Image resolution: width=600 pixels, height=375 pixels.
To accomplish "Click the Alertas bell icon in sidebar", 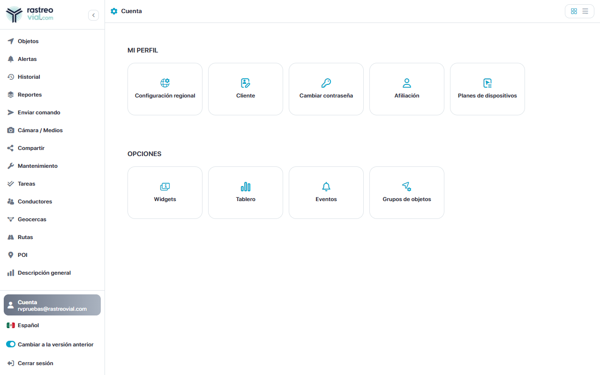I will tap(11, 59).
